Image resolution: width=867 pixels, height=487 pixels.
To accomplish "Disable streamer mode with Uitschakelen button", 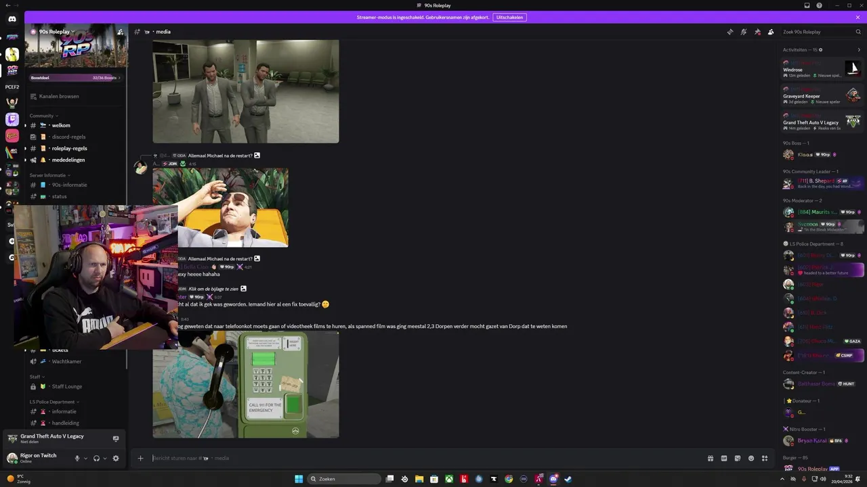I will [x=510, y=17].
